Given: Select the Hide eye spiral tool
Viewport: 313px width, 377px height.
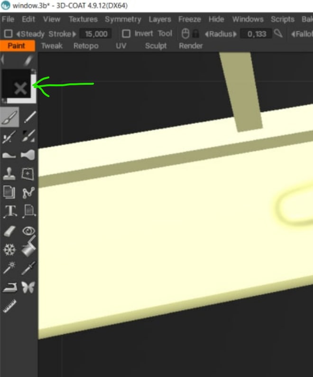Looking at the screenshot, I should click(28, 231).
